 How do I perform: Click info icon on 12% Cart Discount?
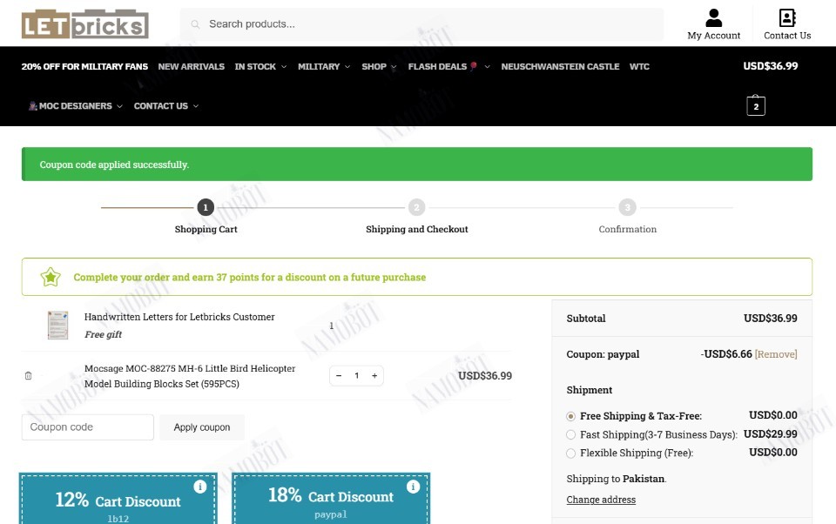click(x=200, y=487)
